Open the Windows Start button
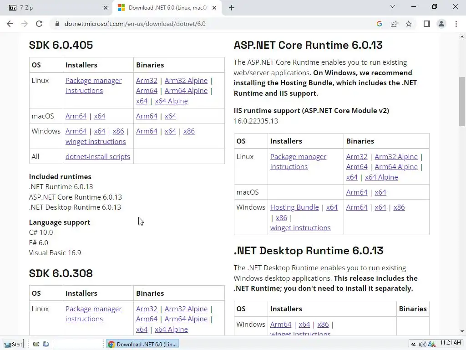The image size is (466, 350). click(13, 344)
